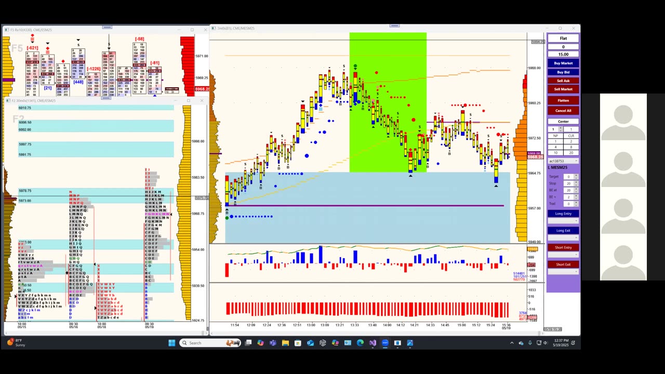Adjust the Trail value stepper
The image size is (665, 374).
576,204
